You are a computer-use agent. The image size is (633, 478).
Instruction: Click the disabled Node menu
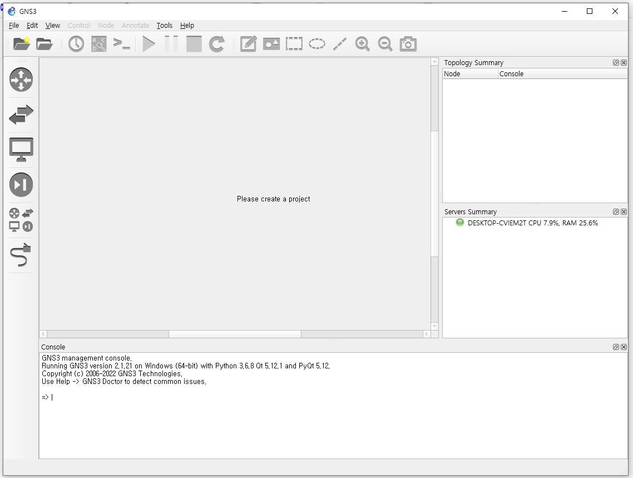[x=106, y=26]
